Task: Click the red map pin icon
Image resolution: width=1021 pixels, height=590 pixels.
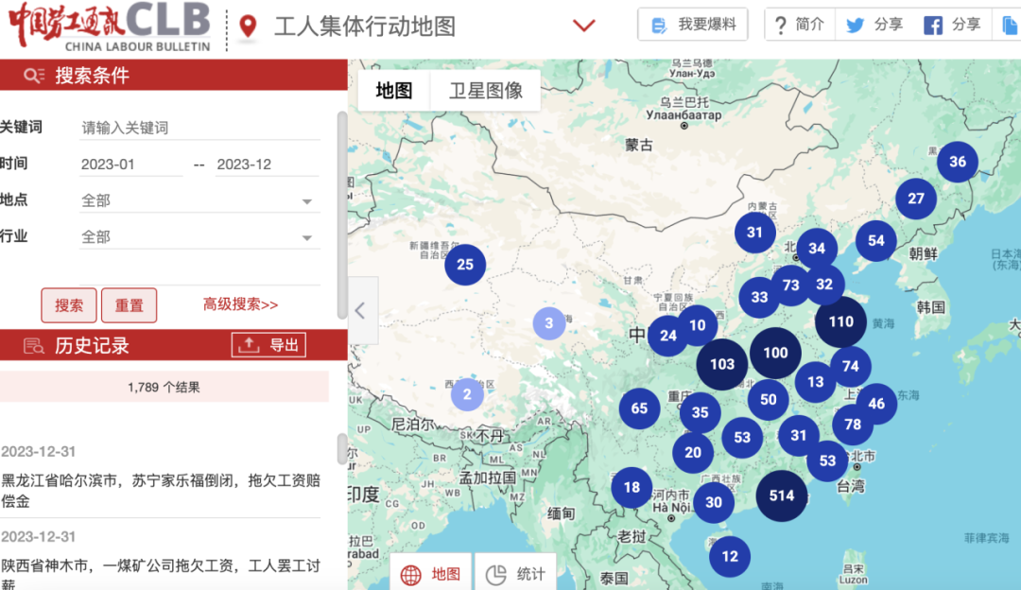Action: [x=248, y=26]
